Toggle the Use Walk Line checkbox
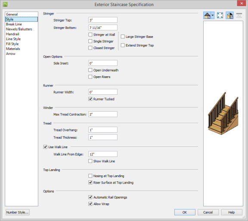Viewport: 248px width, 221px height. tap(45, 147)
